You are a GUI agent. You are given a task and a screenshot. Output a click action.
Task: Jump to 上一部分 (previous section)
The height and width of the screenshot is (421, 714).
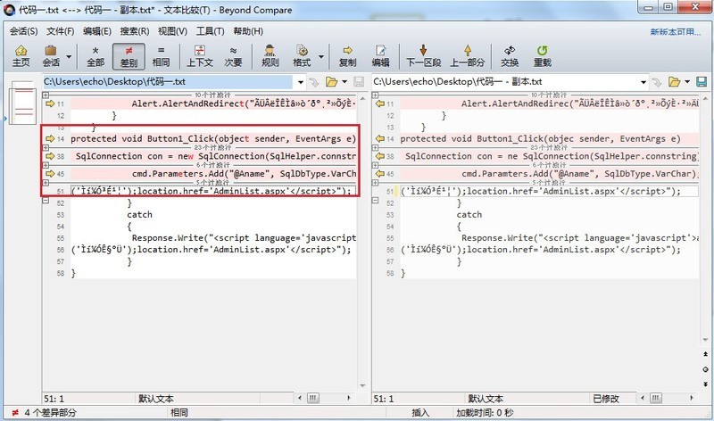pyautogui.click(x=467, y=55)
